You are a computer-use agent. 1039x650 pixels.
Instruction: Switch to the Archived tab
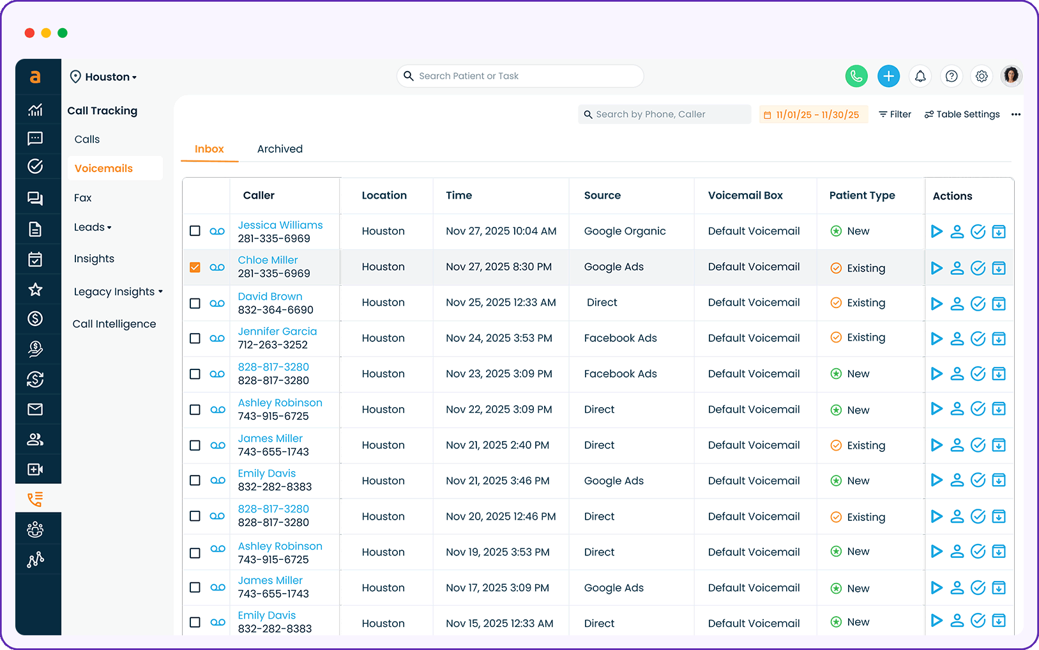click(280, 149)
